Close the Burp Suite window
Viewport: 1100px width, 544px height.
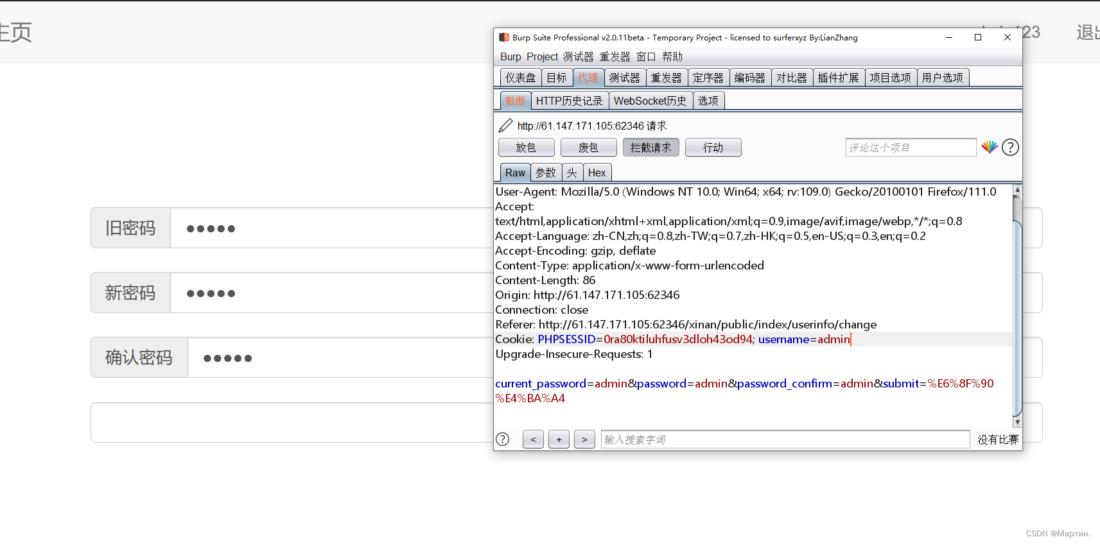[1008, 37]
